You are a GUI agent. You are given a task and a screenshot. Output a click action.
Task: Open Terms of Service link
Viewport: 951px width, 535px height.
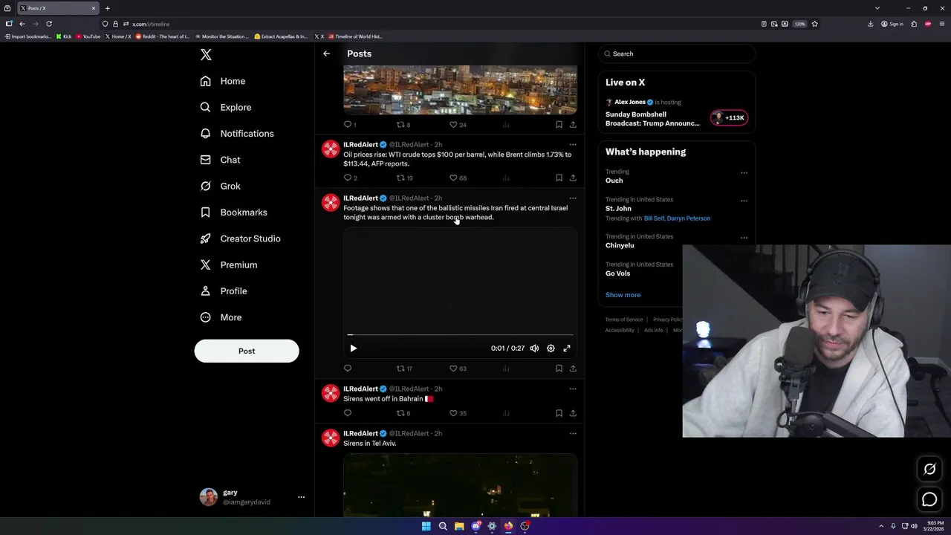click(624, 320)
